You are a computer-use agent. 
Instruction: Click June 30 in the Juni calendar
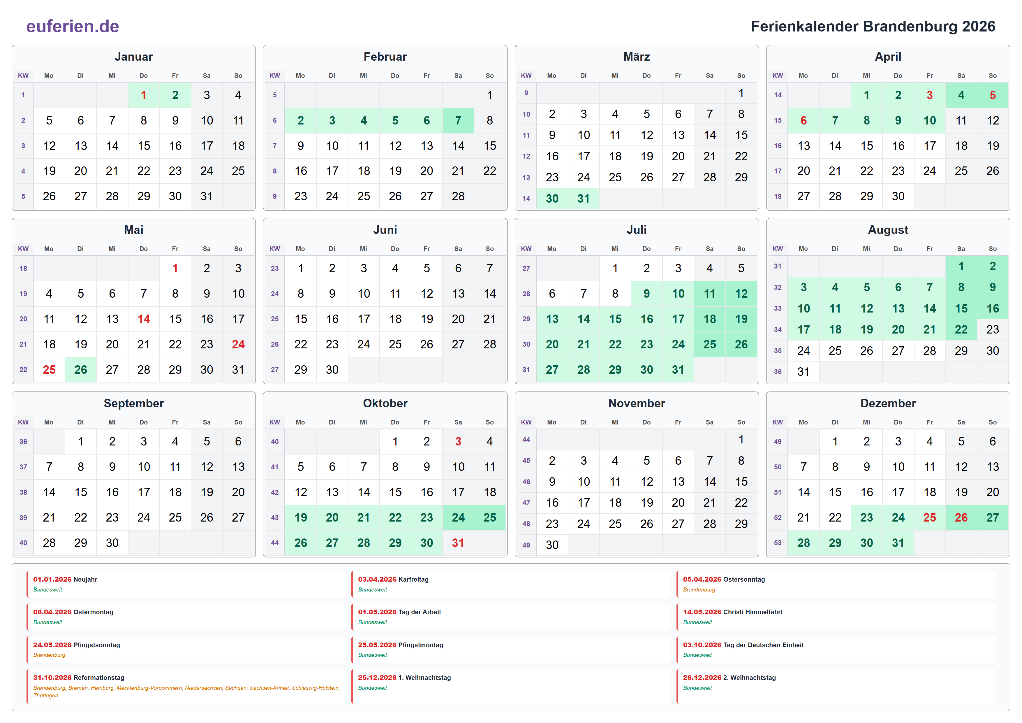[332, 370]
